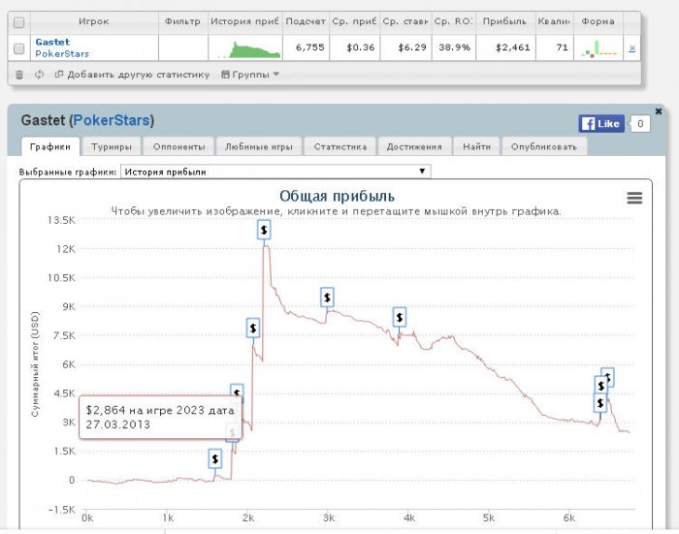679x534 pixels.
Task: Expand the Группы dropdown
Action: [250, 75]
